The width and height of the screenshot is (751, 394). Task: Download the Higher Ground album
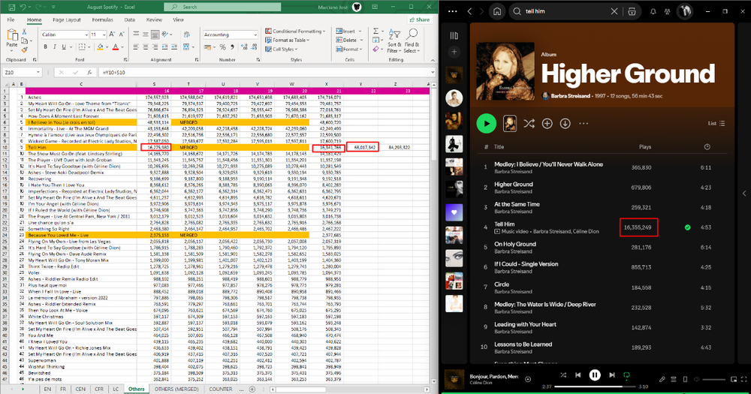click(566, 124)
